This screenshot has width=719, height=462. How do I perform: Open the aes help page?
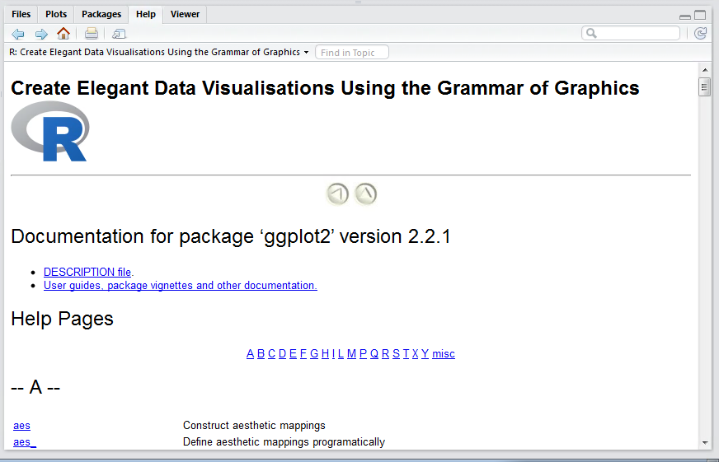click(x=21, y=426)
